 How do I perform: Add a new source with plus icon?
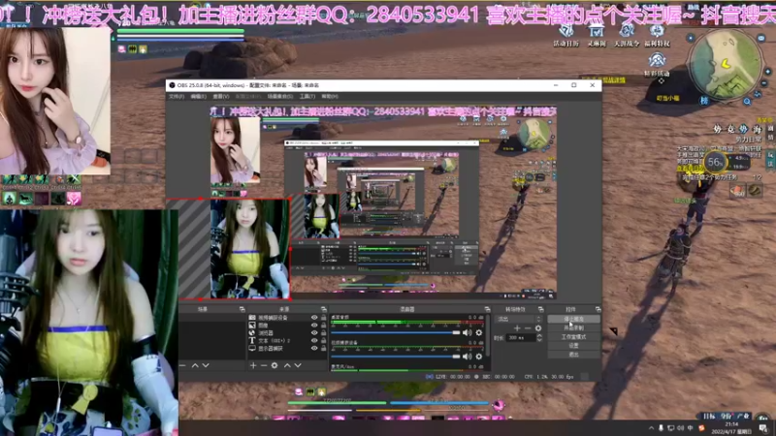pos(253,365)
